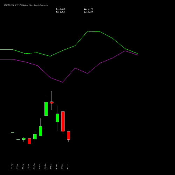Viewport: 175px width, 175px height.
Task: Click the 25 Sep date label
Action: pyautogui.click(x=40, y=167)
